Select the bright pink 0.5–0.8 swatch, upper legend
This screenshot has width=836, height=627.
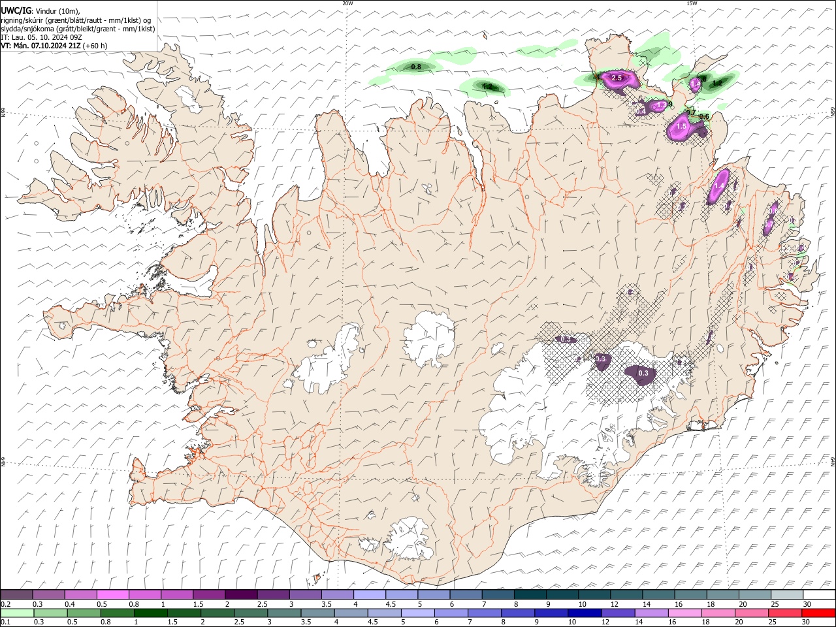tap(112, 594)
